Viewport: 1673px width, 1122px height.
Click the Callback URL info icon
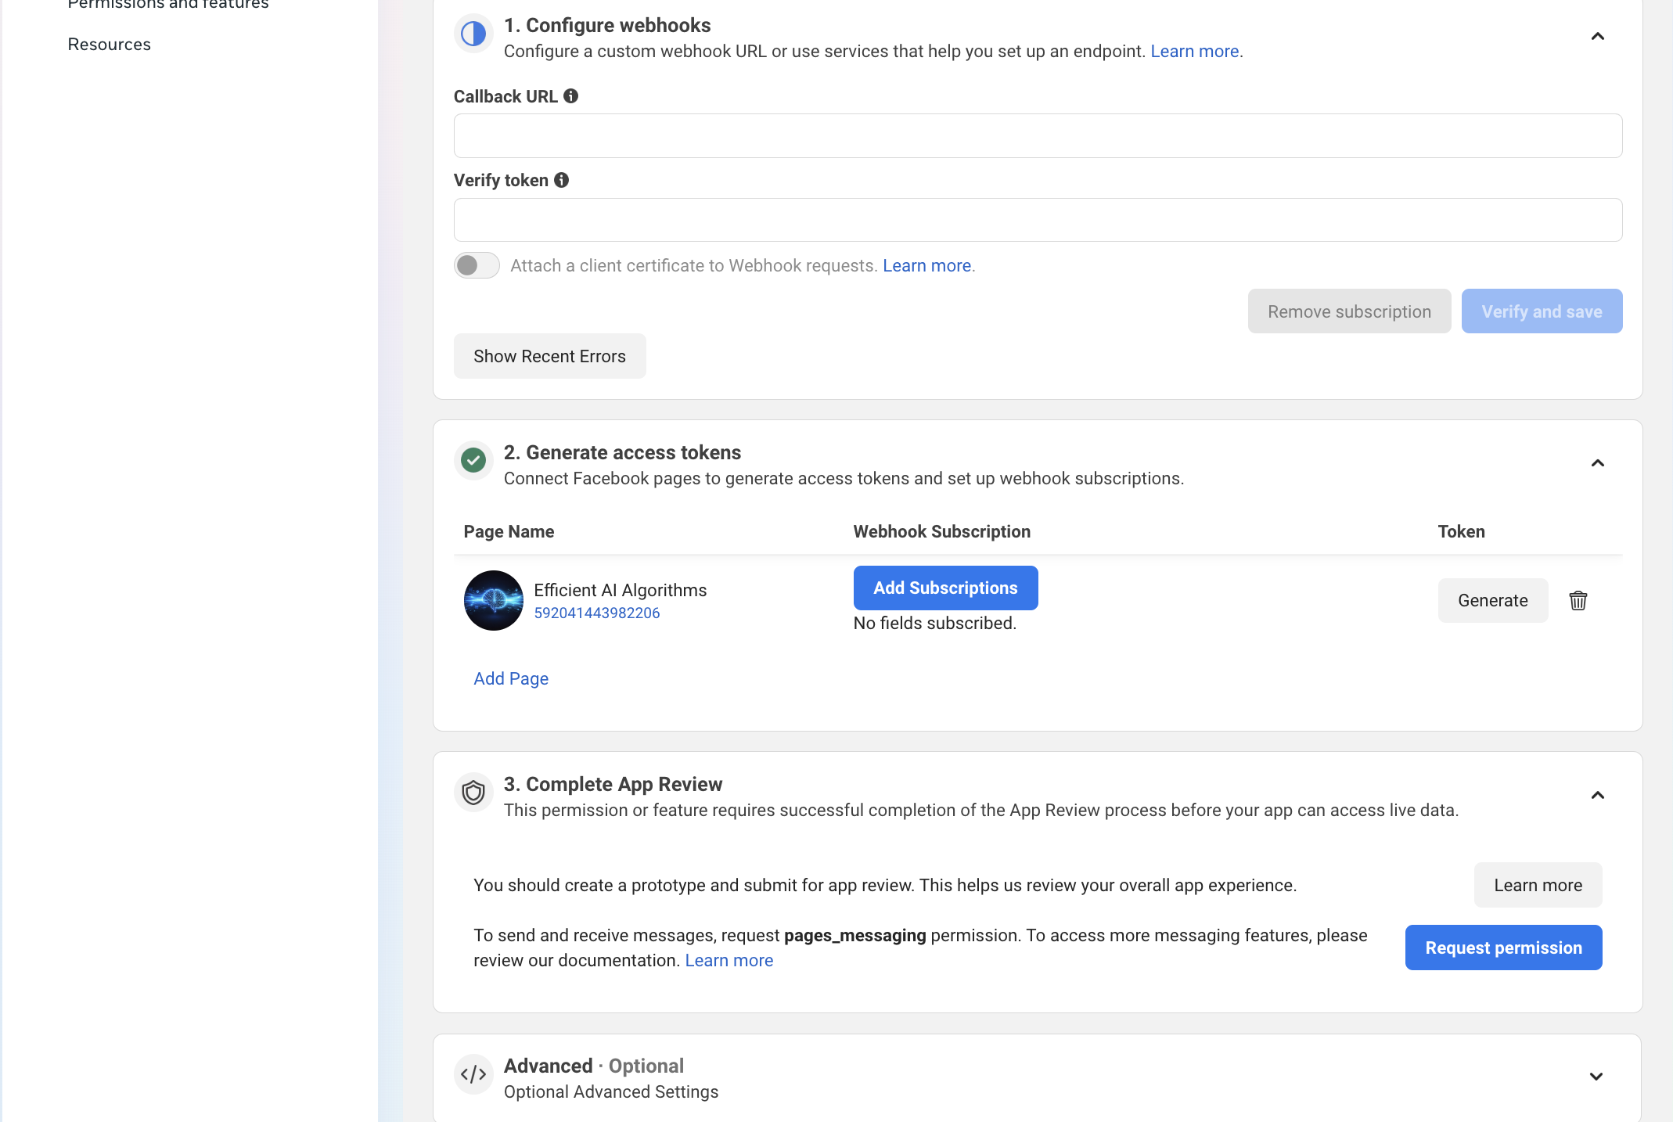[571, 96]
